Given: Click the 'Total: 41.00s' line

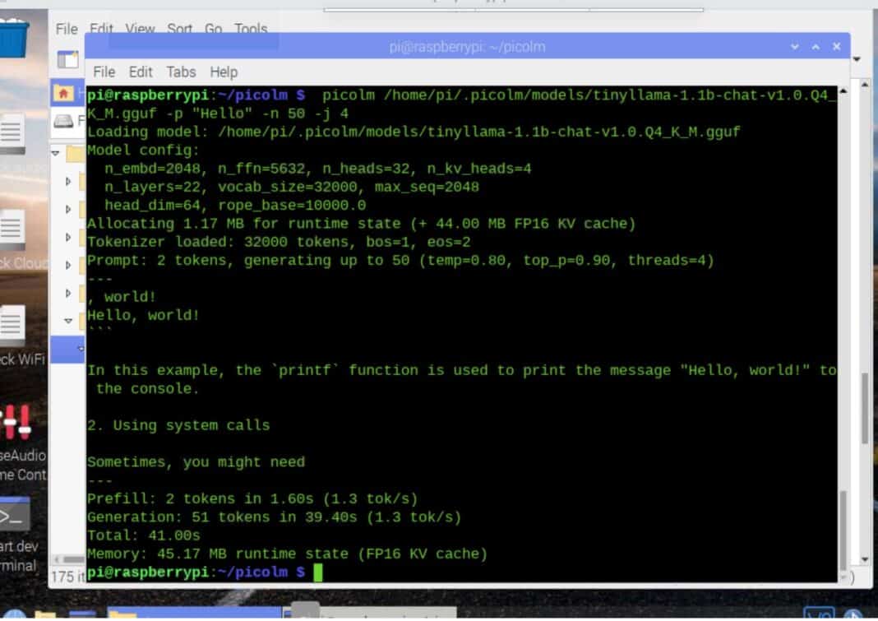Looking at the screenshot, I should (x=143, y=535).
